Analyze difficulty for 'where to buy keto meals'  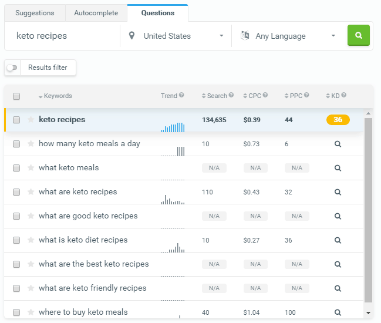click(338, 312)
